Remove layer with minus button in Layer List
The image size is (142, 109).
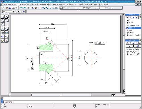click(x=137, y=18)
